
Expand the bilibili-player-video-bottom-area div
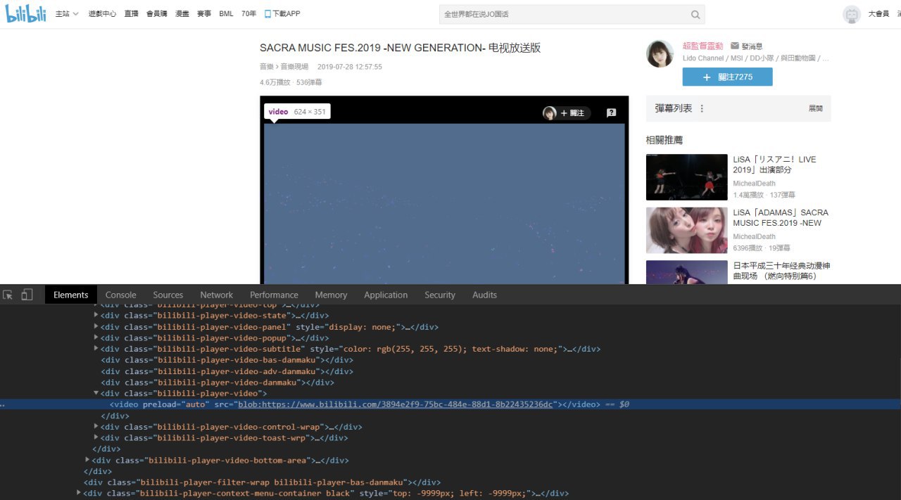click(x=88, y=460)
